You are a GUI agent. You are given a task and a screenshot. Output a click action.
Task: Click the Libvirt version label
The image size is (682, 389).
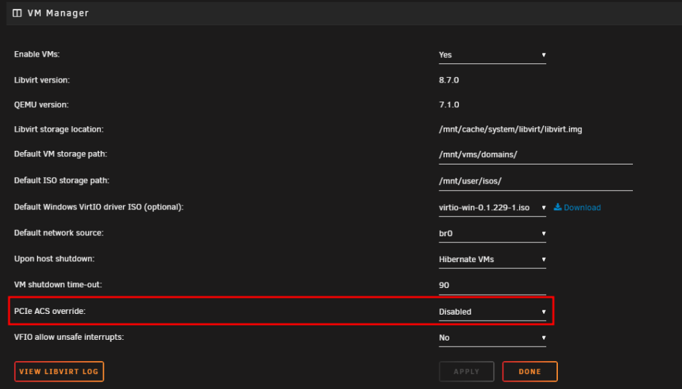tap(42, 80)
